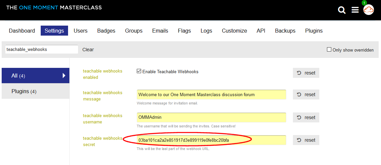Open the user avatar with notification badge
This screenshot has height=165, width=381.
(x=368, y=9)
